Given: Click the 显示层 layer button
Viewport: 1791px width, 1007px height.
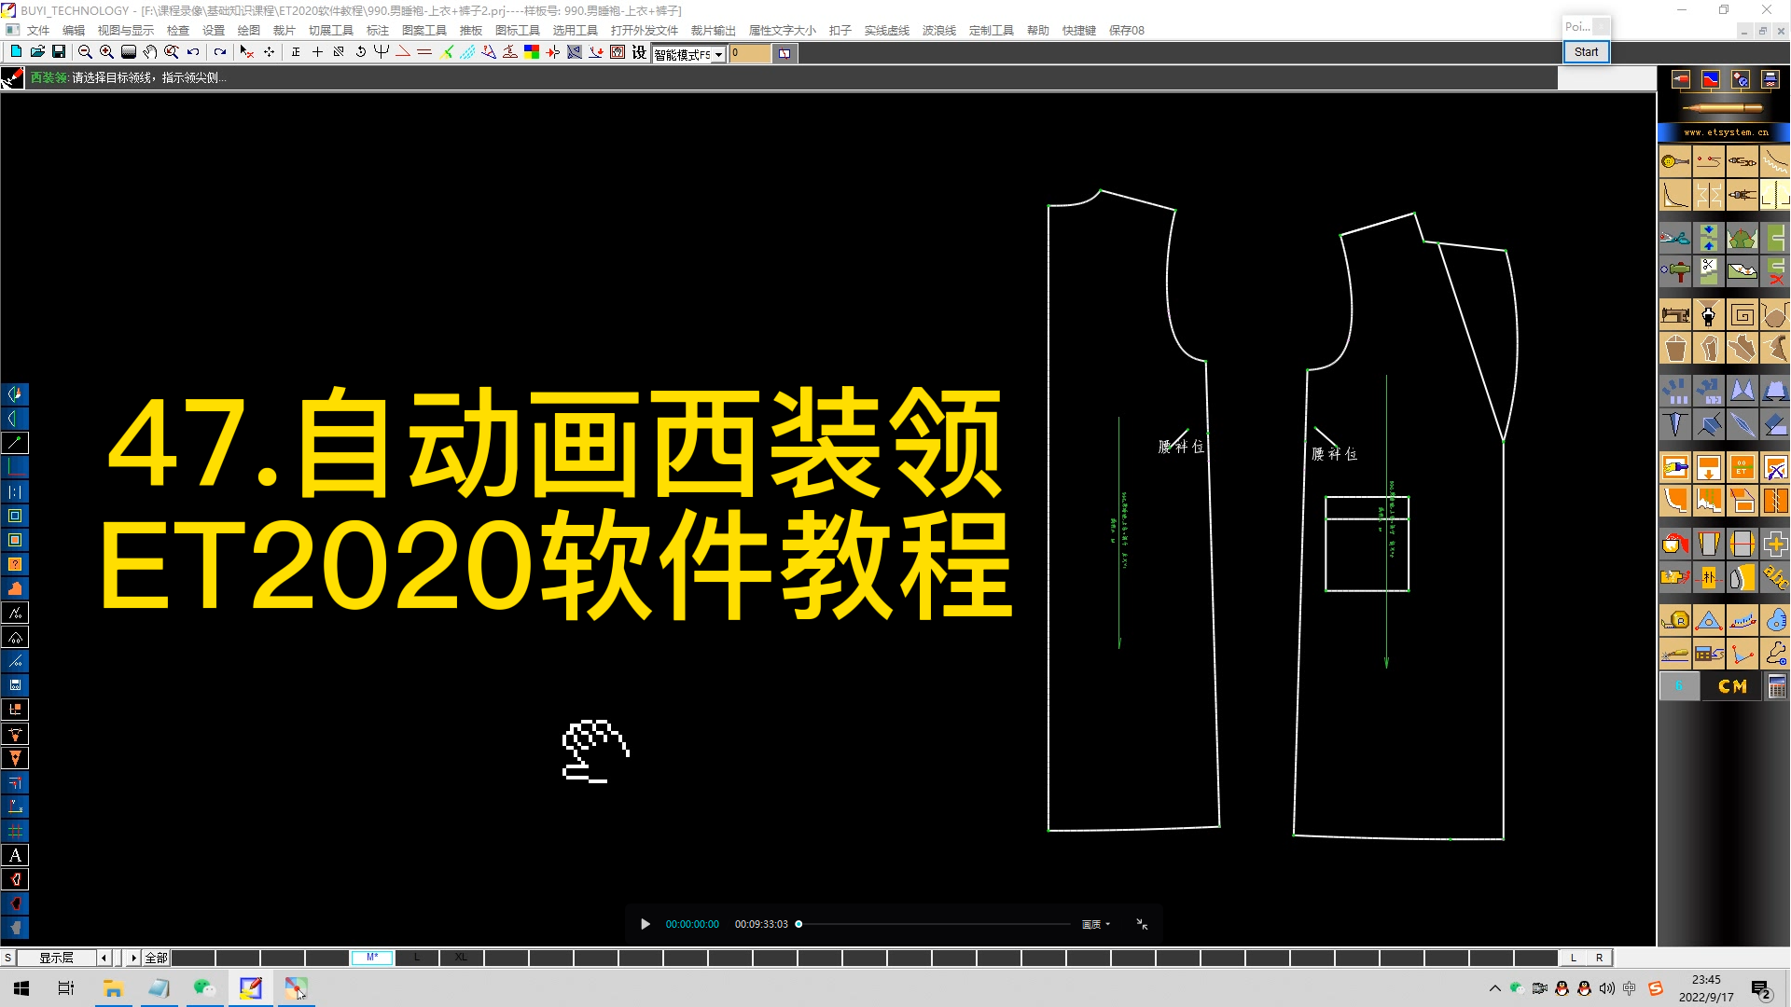Looking at the screenshot, I should point(56,958).
